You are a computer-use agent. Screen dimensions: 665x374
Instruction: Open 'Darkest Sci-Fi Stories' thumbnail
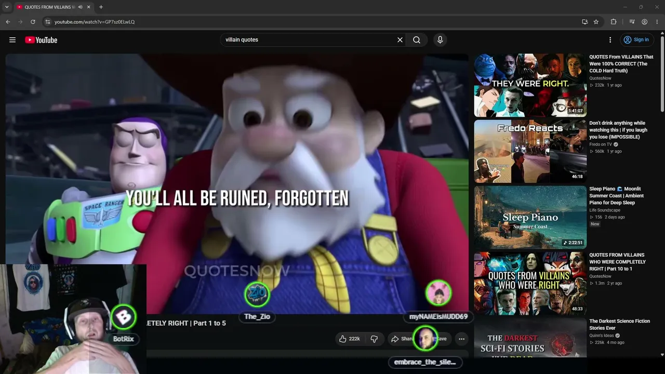[530, 338]
